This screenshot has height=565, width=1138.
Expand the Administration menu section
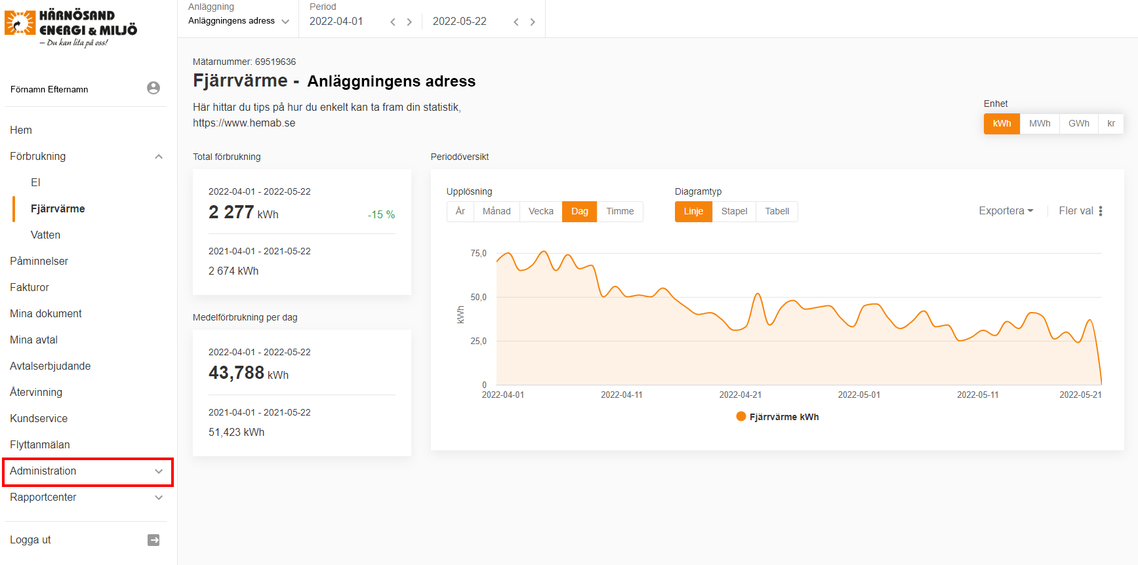point(88,471)
